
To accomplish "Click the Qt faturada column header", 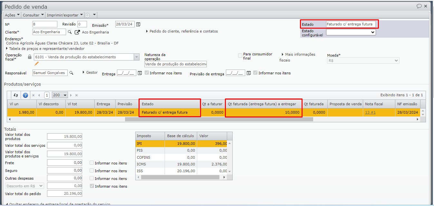I will pyautogui.click(x=314, y=104).
